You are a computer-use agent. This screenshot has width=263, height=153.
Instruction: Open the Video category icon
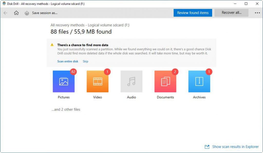point(97,81)
